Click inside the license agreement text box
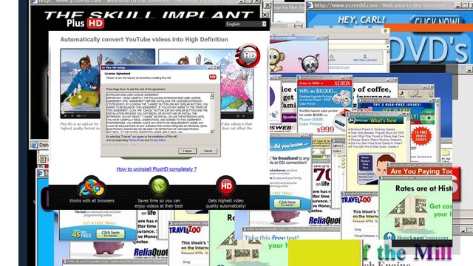Screen dimensions: 473x266 click(158, 113)
